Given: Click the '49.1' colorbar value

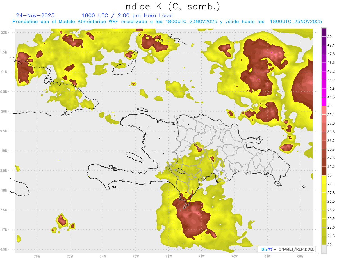Looking at the screenshot, I should (331, 45).
